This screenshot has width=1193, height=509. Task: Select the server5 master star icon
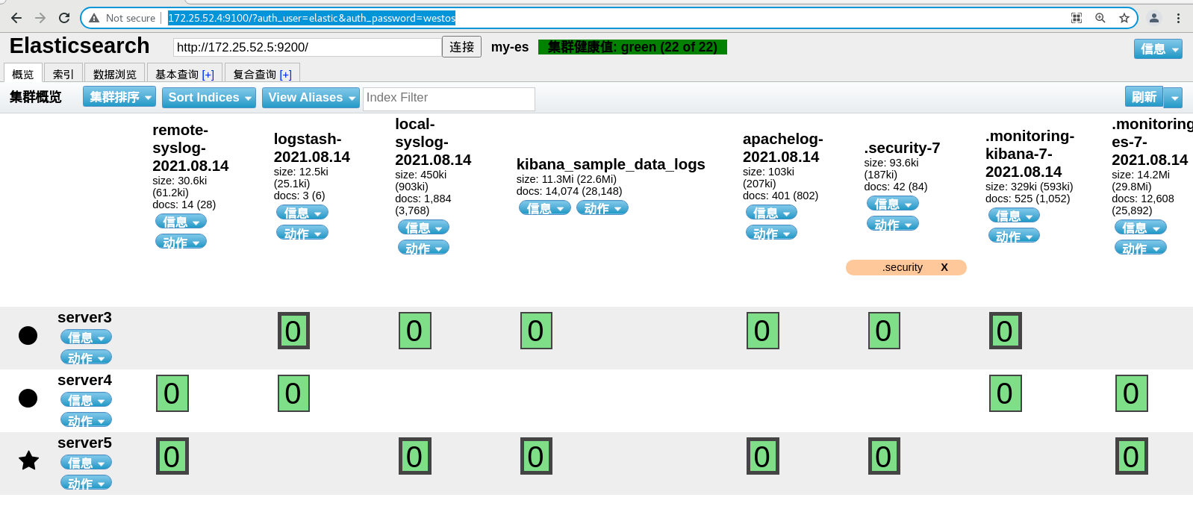pyautogui.click(x=28, y=460)
